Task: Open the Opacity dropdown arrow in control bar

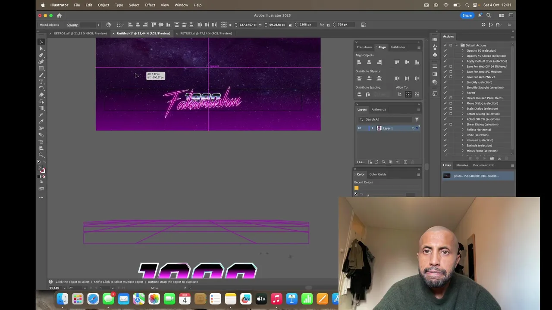Action: coord(98,25)
